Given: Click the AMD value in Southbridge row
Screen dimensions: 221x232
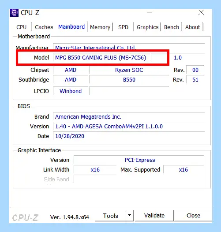Looking at the screenshot, I should click(x=71, y=80).
